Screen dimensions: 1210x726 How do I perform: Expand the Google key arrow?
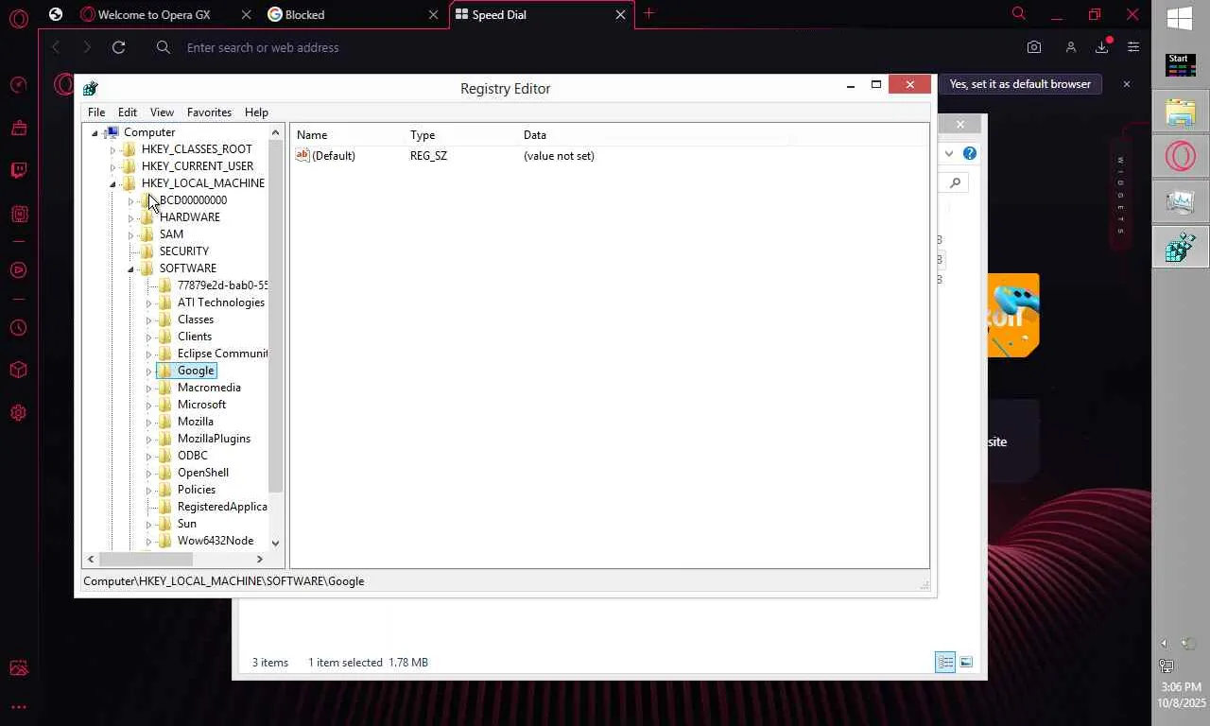148,372
